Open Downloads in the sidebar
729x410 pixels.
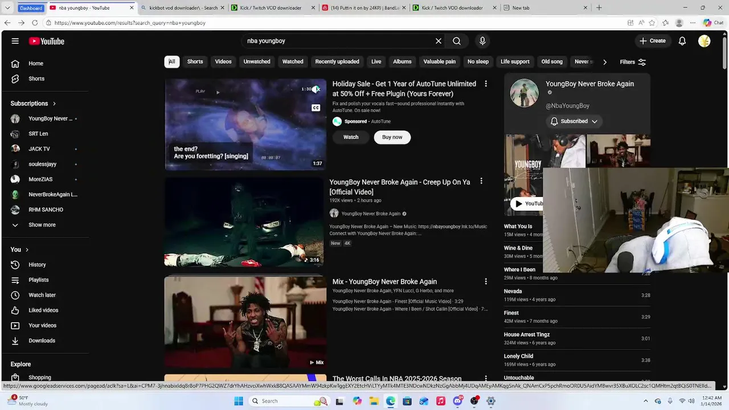tap(41, 341)
